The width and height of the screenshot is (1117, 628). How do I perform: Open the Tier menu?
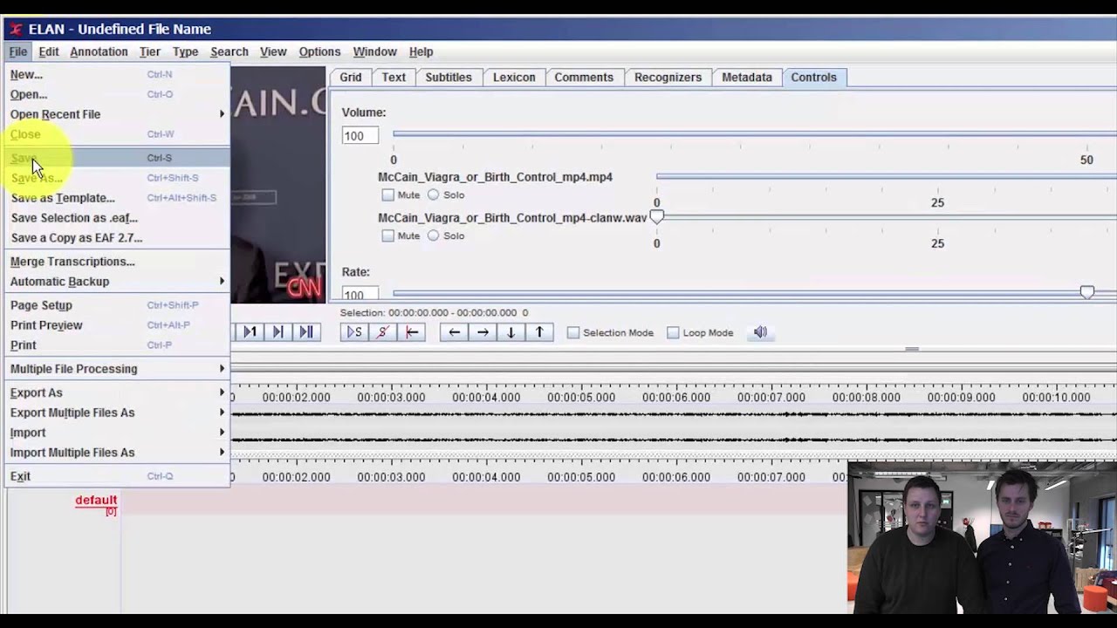pyautogui.click(x=150, y=51)
